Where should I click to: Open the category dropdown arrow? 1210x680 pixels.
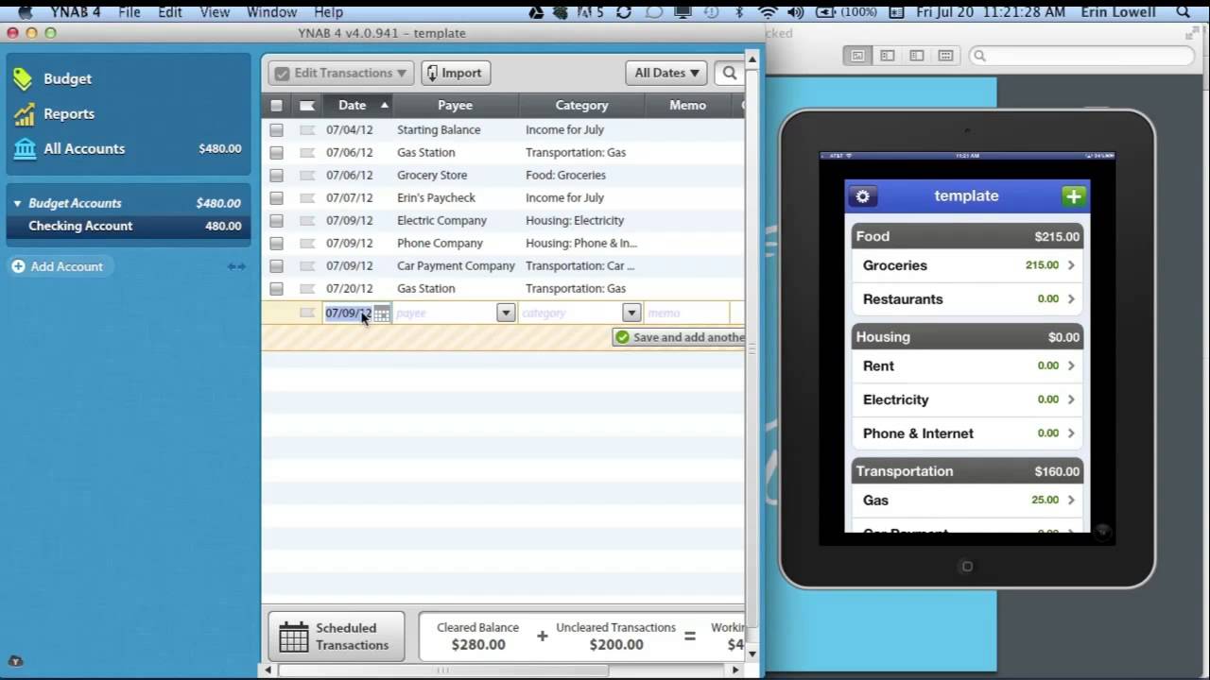[631, 314]
